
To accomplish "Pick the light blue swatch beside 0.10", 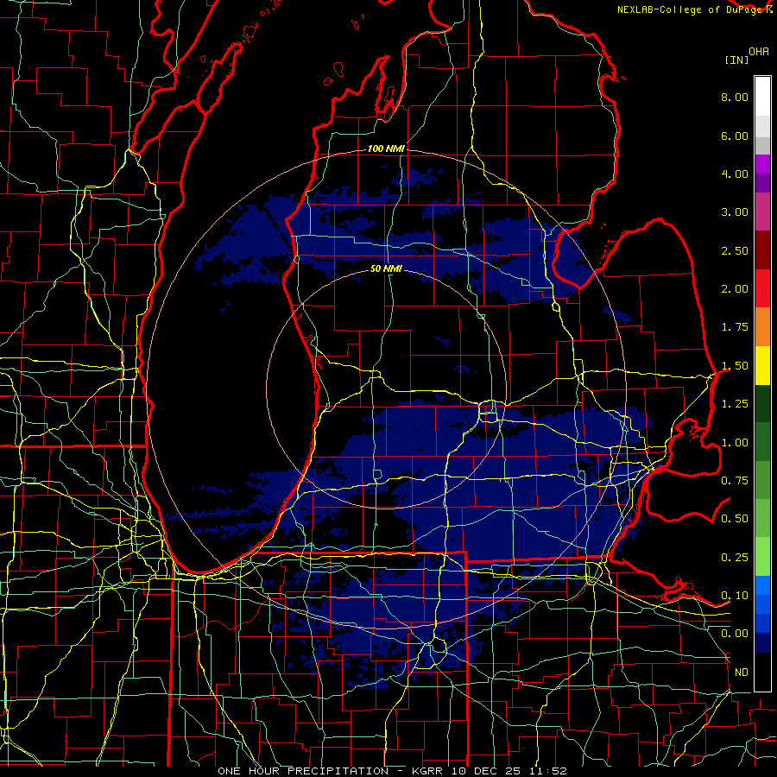I will 762,585.
